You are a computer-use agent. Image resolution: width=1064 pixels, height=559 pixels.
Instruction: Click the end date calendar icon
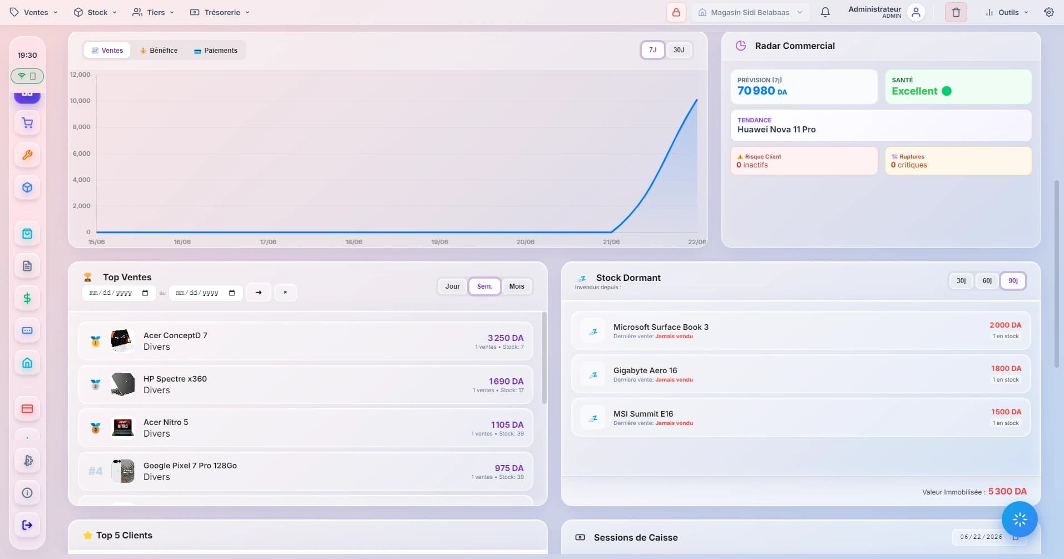tap(232, 293)
